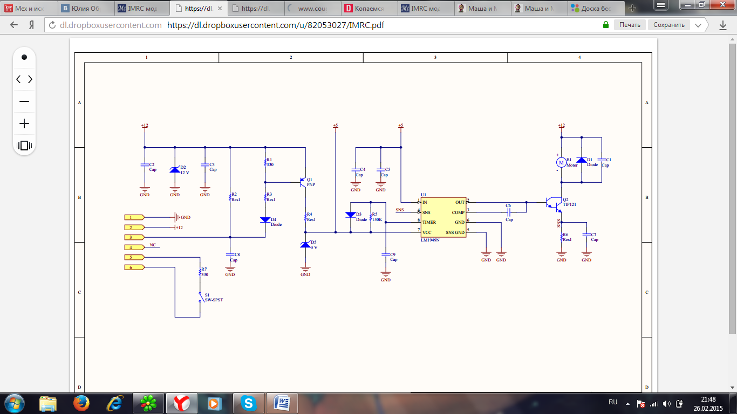Open the media player taskbar icon
Viewport: 737px width, 414px height.
click(x=215, y=403)
